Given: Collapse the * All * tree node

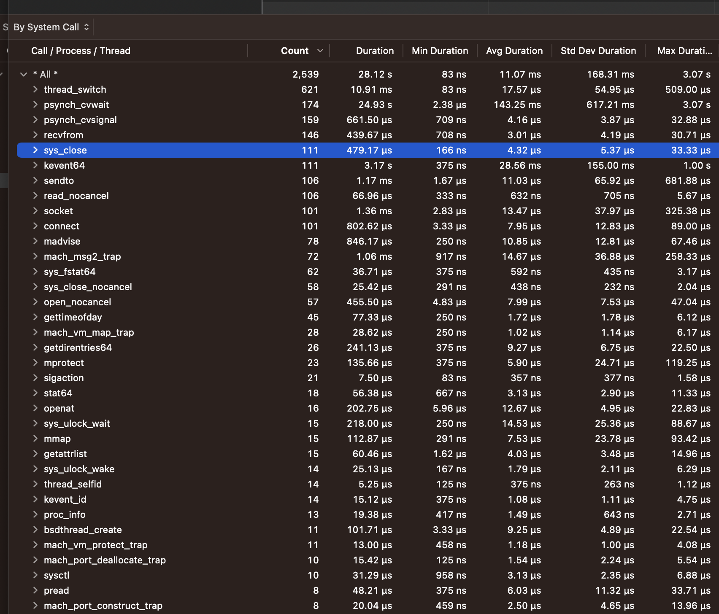Looking at the screenshot, I should pyautogui.click(x=24, y=74).
